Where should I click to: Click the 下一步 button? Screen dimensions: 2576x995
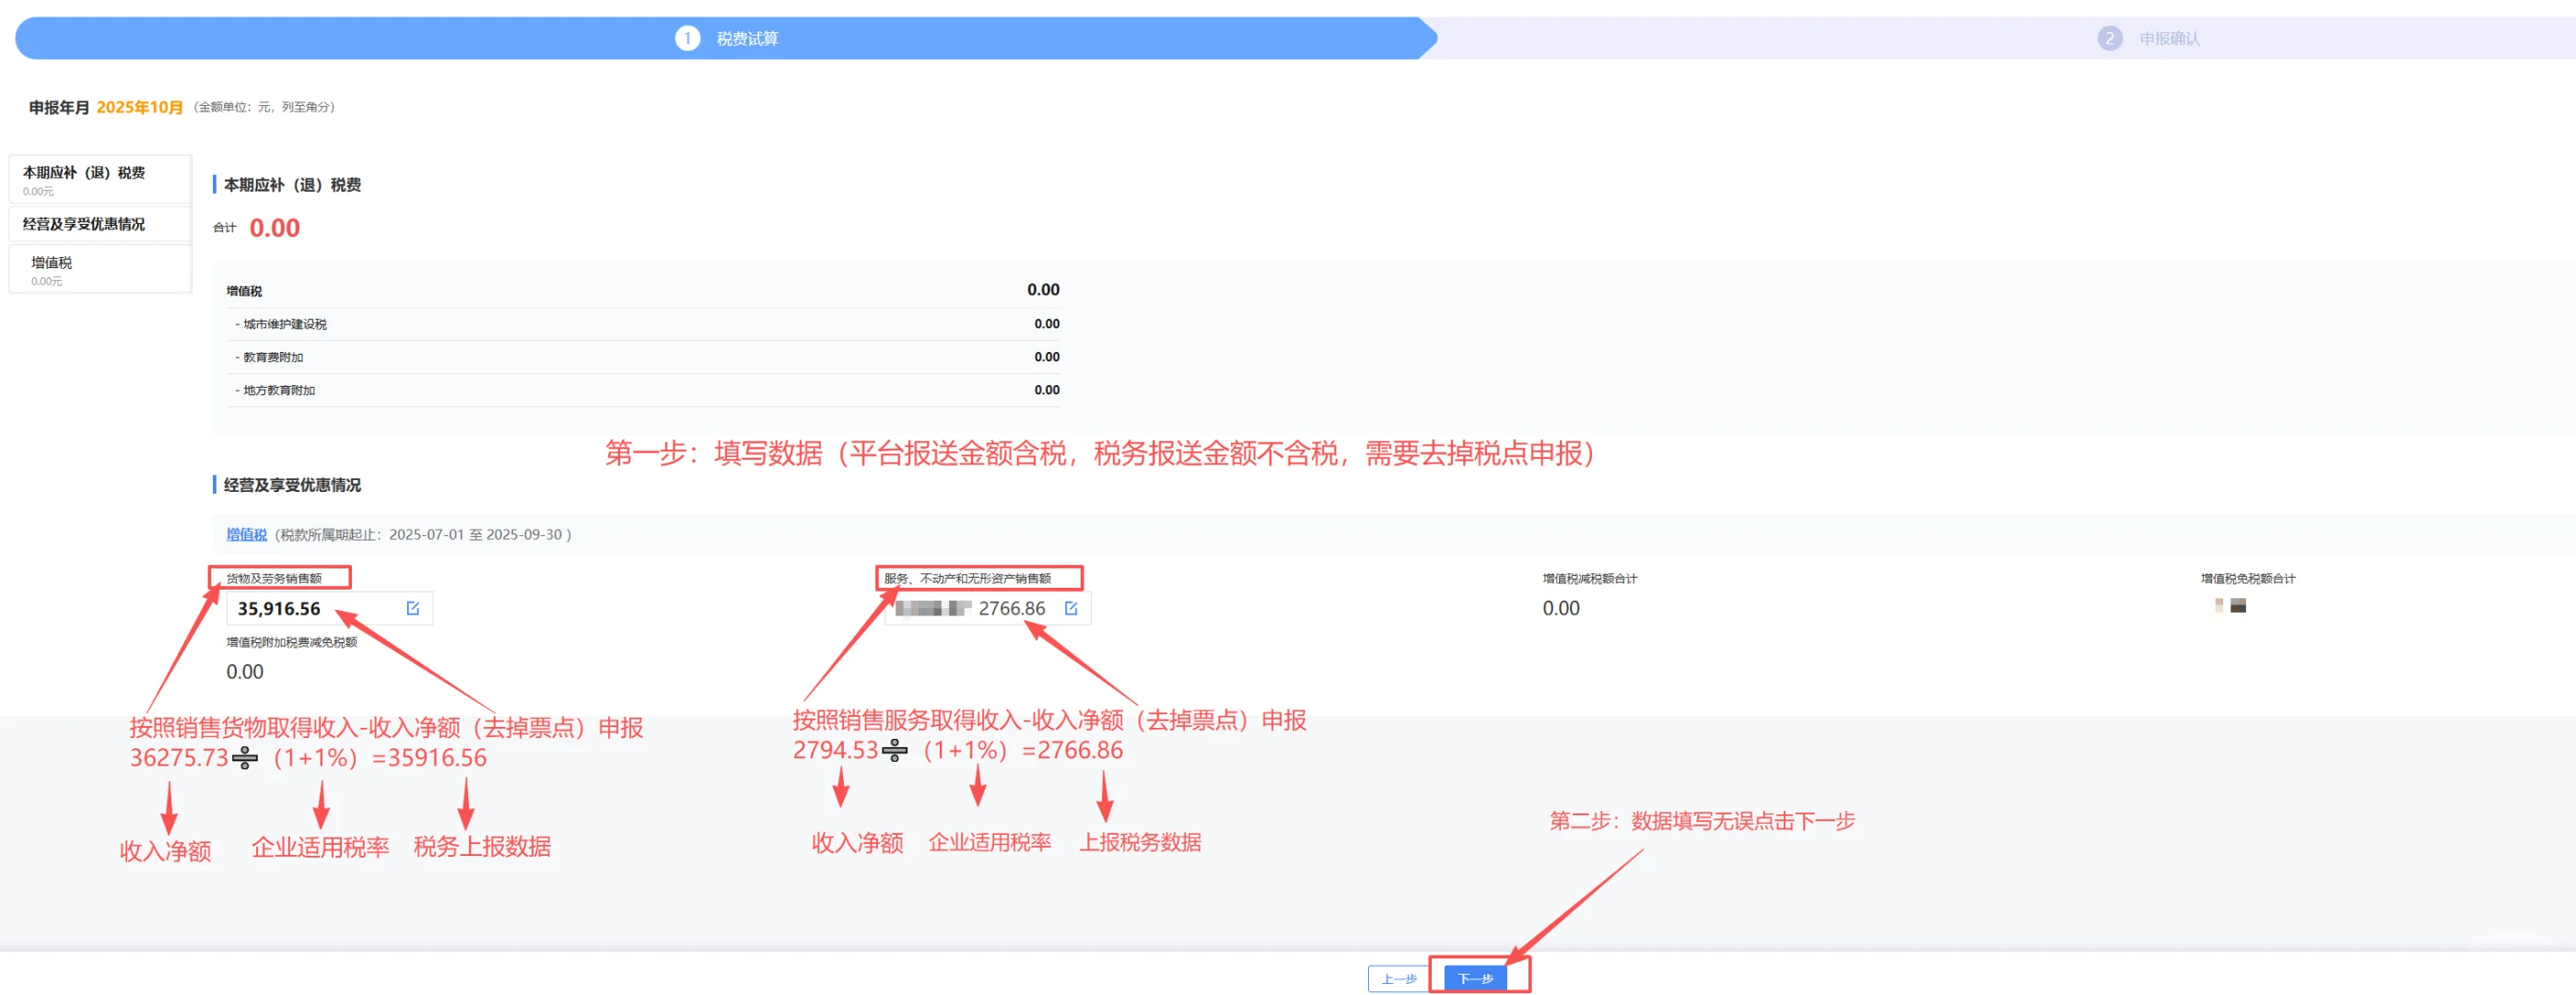(x=1476, y=979)
